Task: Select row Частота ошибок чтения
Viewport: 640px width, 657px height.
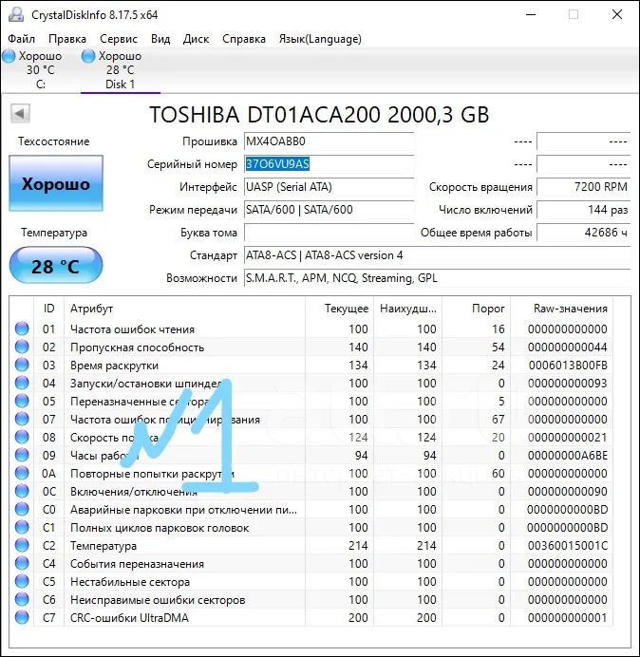Action: point(311,328)
